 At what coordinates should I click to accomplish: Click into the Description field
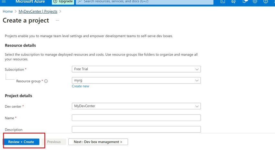pos(136,129)
